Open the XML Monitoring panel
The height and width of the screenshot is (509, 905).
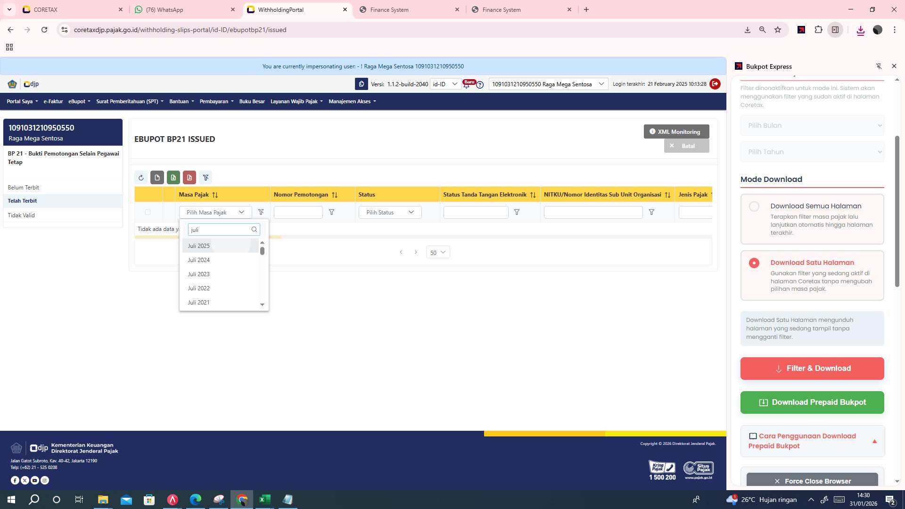(x=675, y=131)
